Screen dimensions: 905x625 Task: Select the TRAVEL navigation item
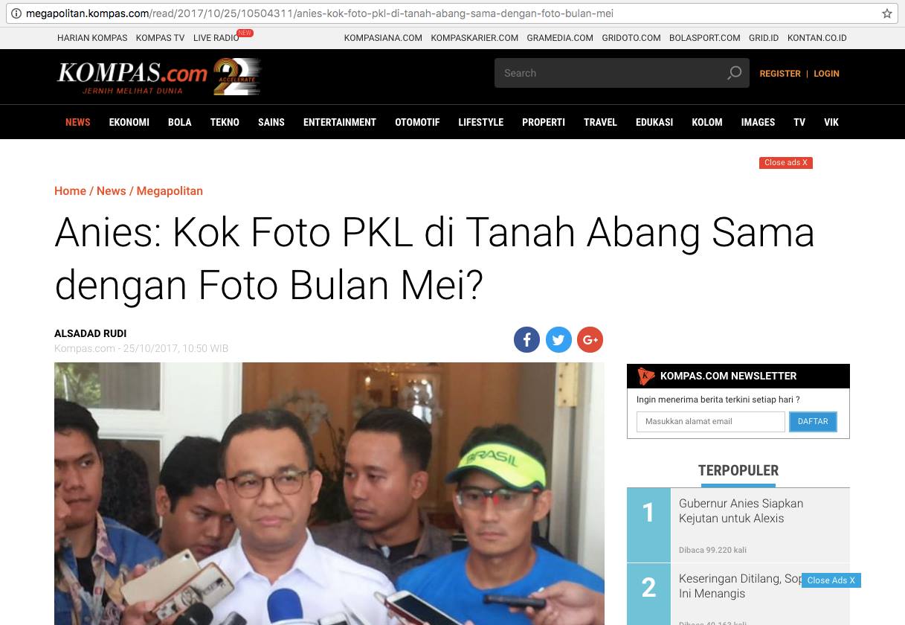pyautogui.click(x=600, y=122)
